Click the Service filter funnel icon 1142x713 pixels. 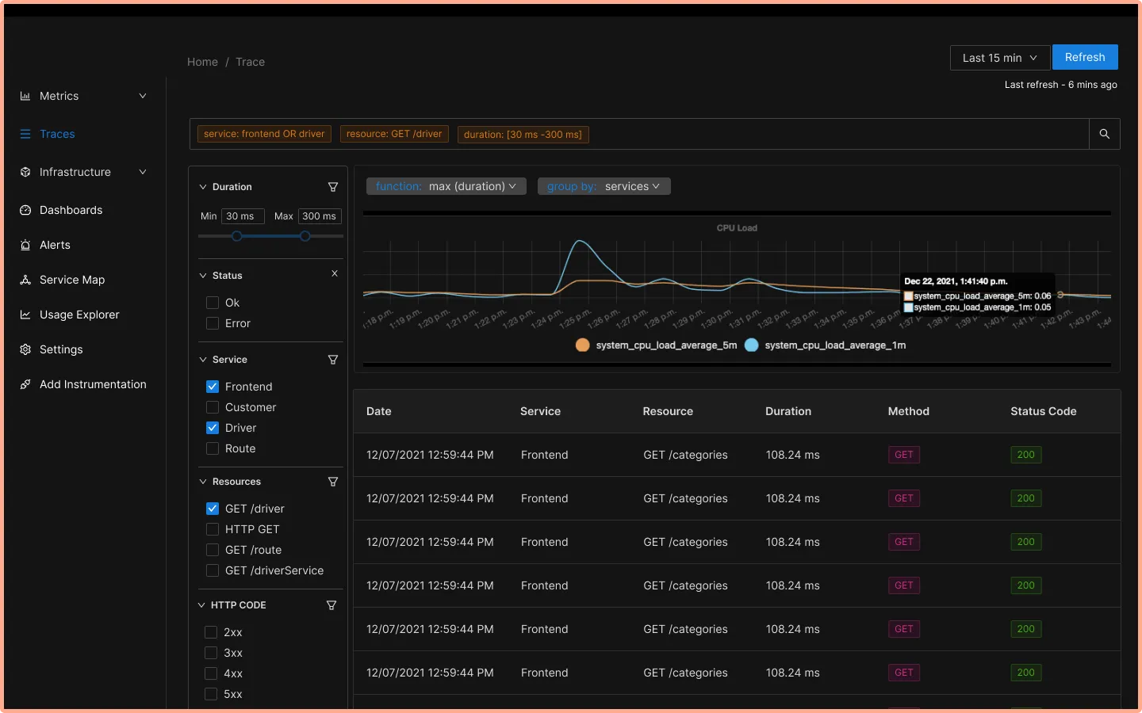(x=333, y=360)
